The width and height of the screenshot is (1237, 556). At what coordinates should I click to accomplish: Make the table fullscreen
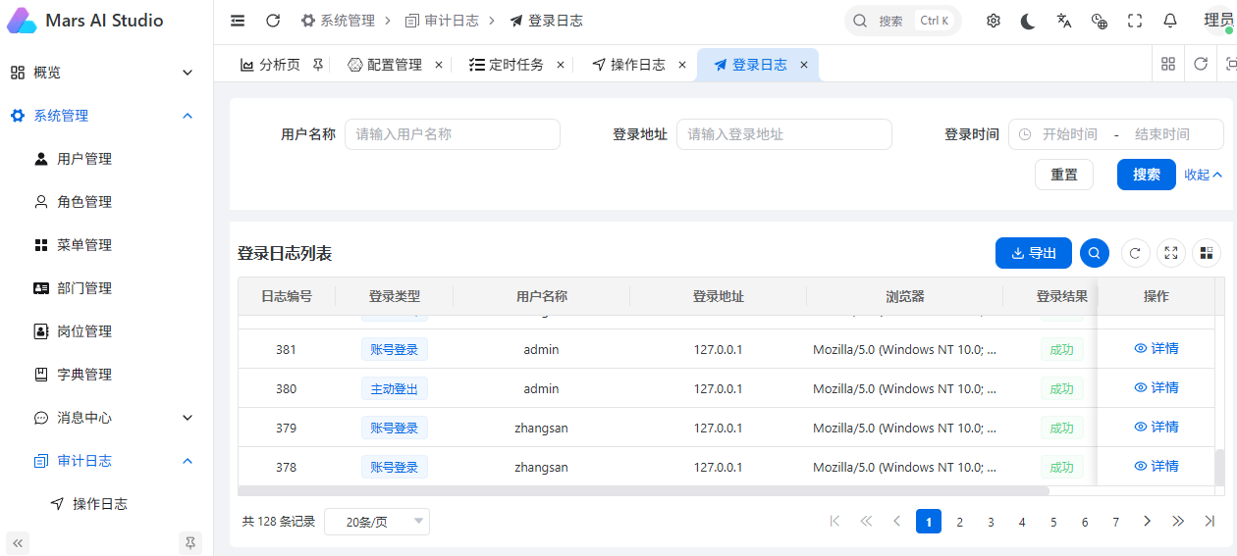1171,253
